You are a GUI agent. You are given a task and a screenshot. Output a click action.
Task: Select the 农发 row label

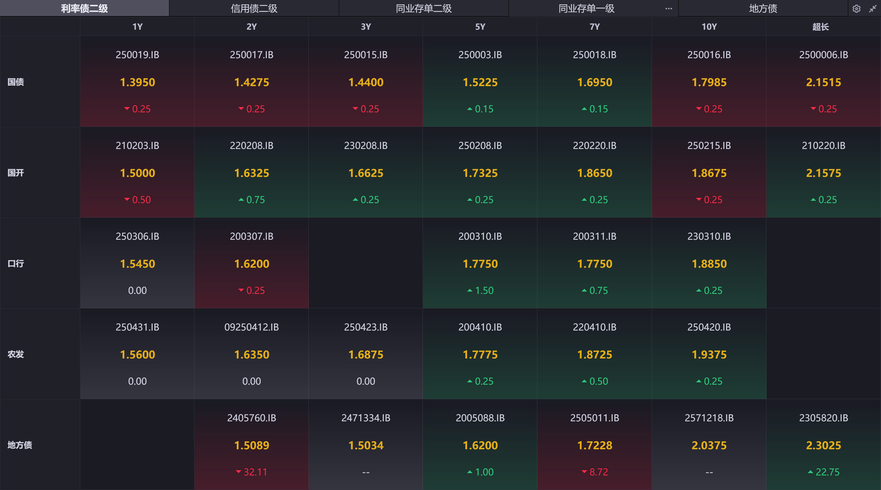point(16,354)
